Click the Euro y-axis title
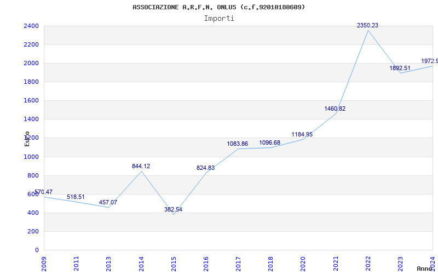438x274 pixels. point(27,139)
